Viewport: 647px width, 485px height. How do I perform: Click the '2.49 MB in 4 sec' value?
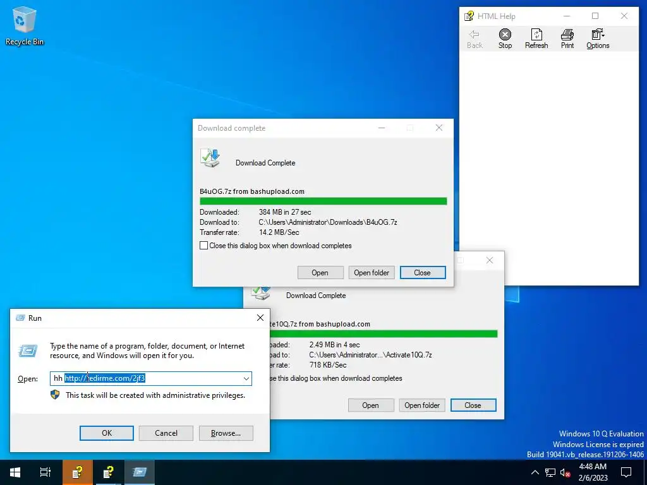click(335, 345)
